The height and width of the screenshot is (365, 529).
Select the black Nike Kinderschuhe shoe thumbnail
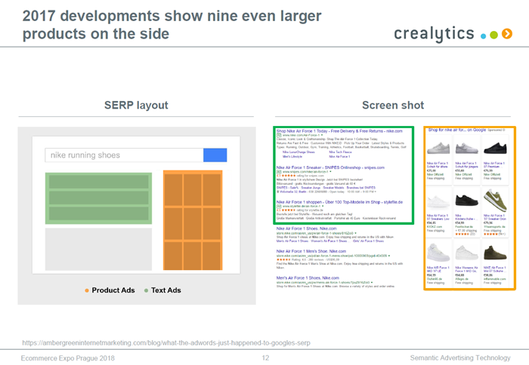[x=466, y=201]
